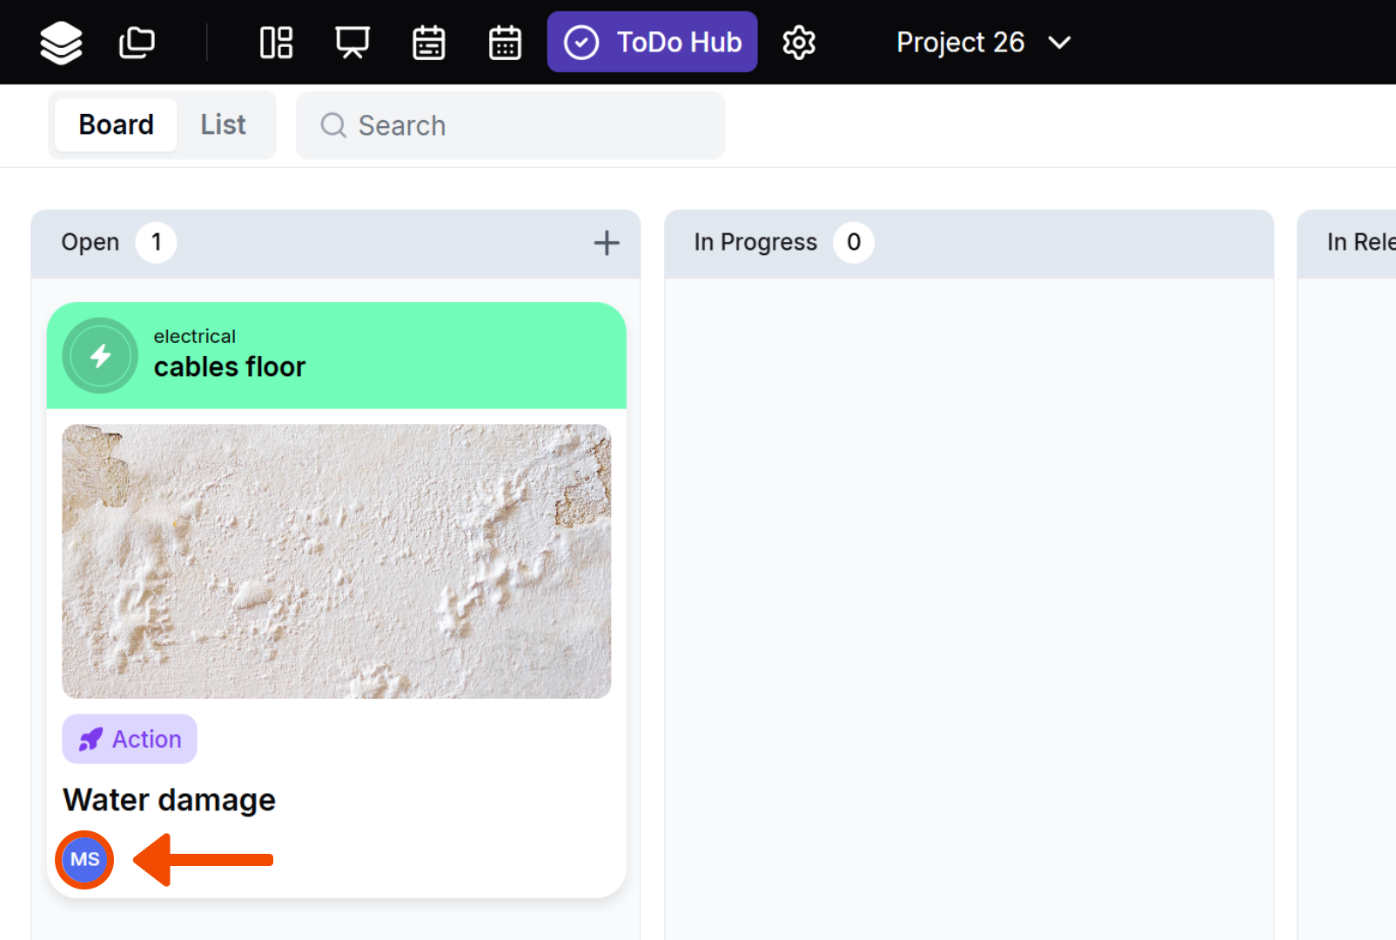Open the Water damage task title
Viewport: 1396px width, 940px height.
[169, 800]
